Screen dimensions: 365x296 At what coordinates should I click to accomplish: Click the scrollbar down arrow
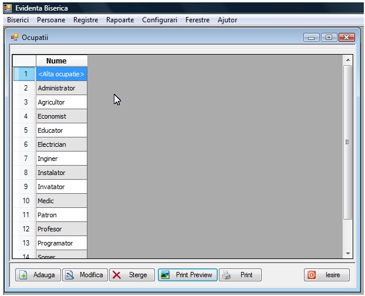pyautogui.click(x=347, y=253)
